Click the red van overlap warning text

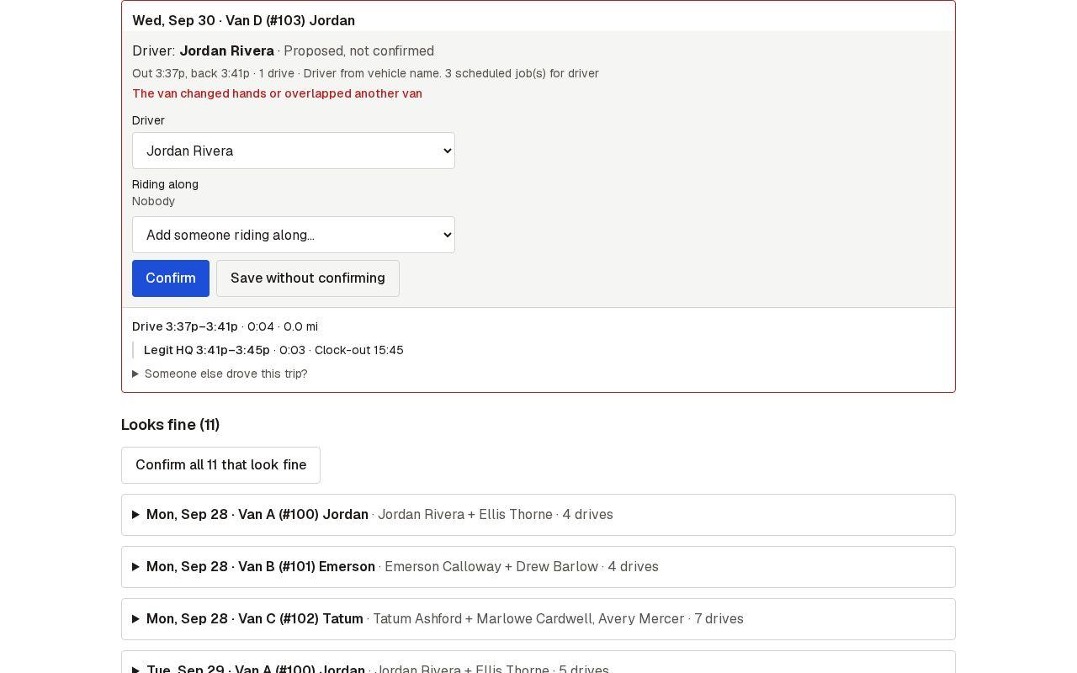point(277,93)
